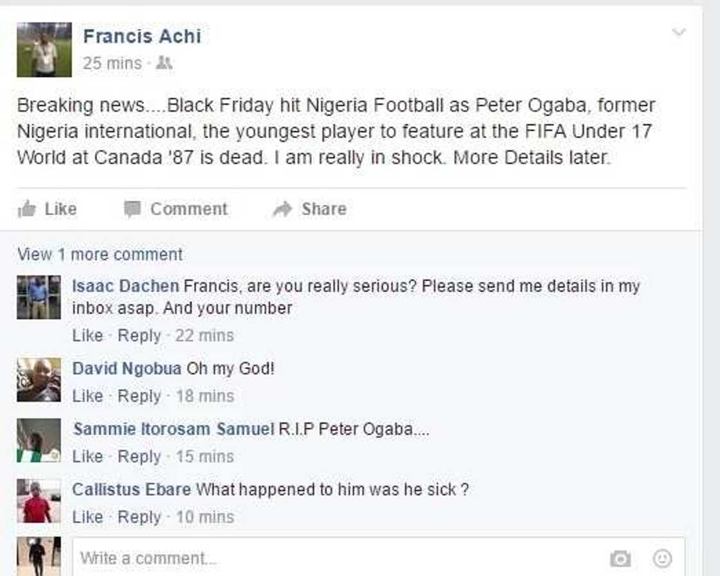720x576 pixels.
Task: Open Isaac Dachen's profile link
Action: [125, 286]
